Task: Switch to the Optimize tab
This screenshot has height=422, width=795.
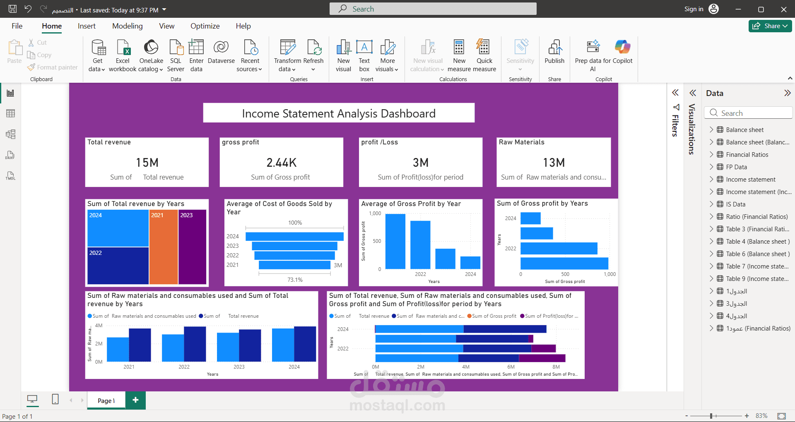Action: pos(205,26)
